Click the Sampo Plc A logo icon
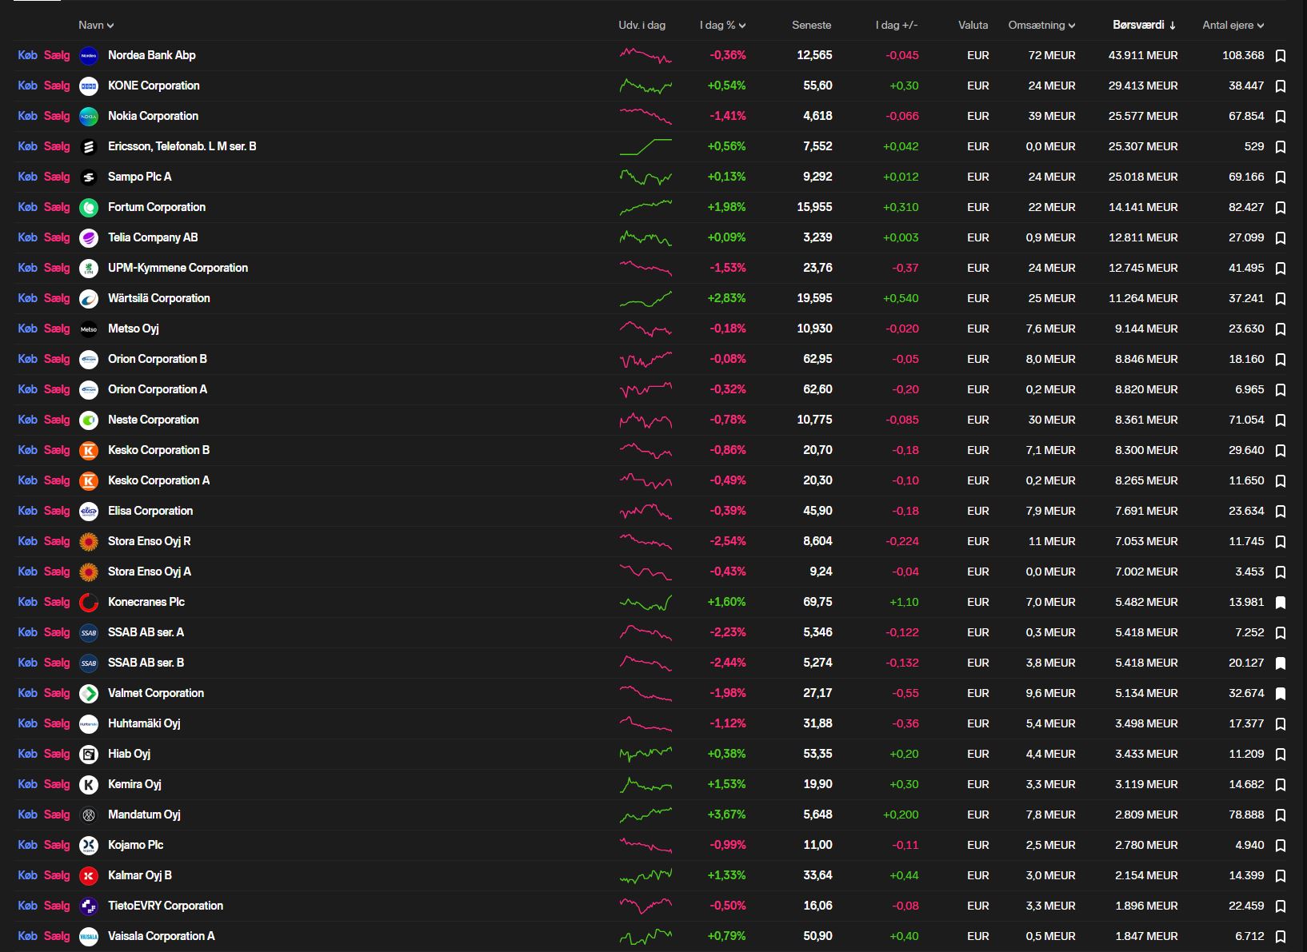This screenshot has width=1307, height=952. [89, 177]
